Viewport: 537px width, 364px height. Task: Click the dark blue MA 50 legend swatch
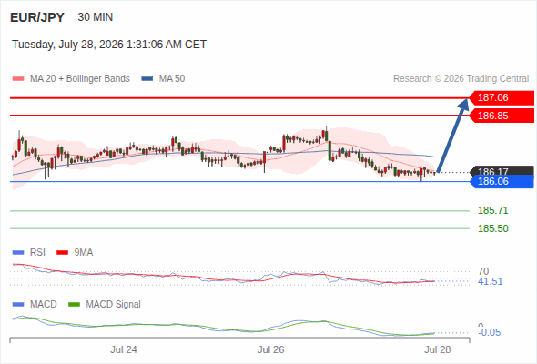[147, 79]
